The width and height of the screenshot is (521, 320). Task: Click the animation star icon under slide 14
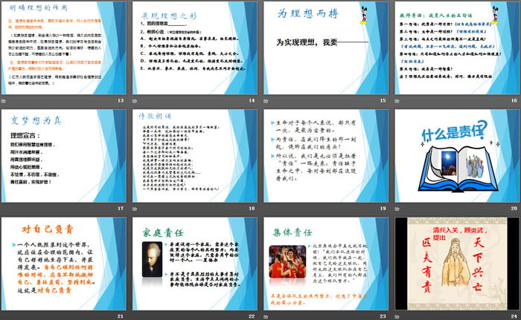click(x=135, y=101)
